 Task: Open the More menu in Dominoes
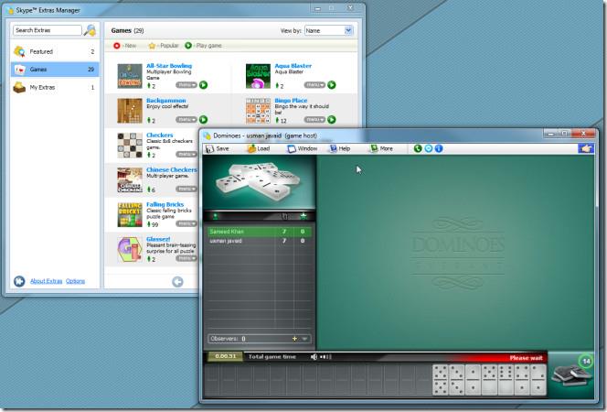pyautogui.click(x=381, y=148)
